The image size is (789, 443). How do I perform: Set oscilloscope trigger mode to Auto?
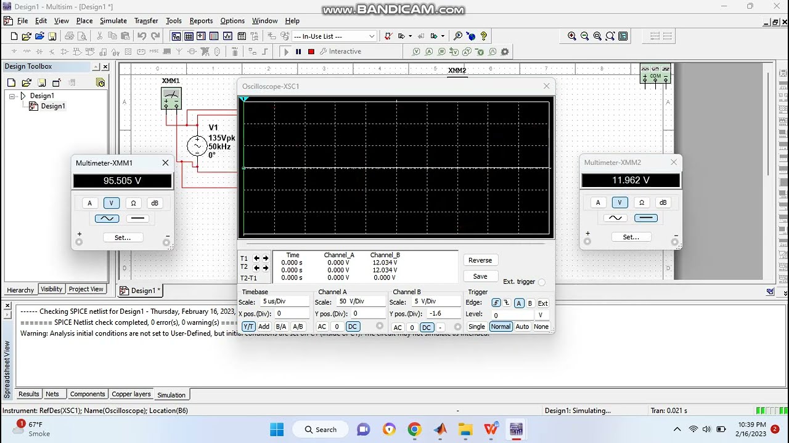point(522,327)
